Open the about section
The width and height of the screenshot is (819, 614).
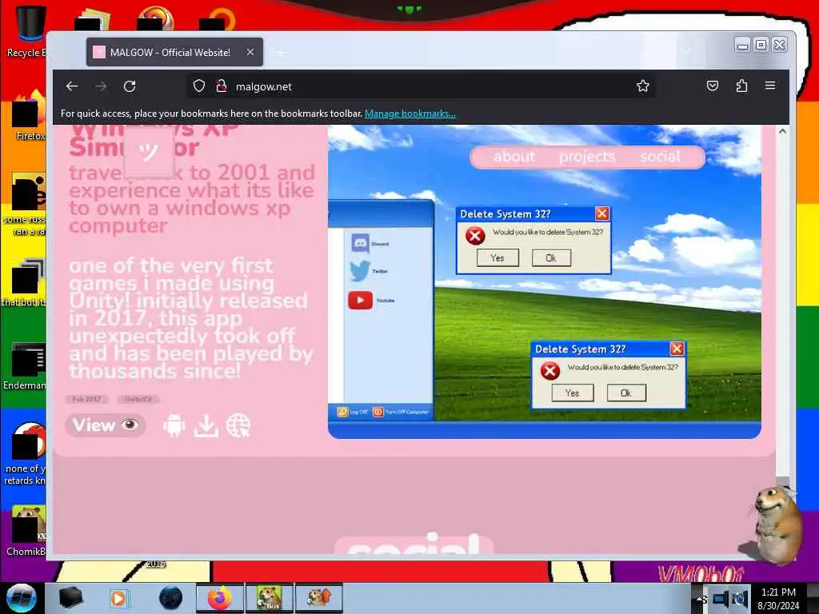[x=514, y=157]
